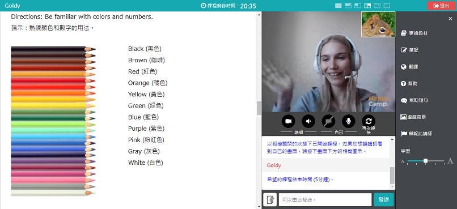
Task: Click the text "Purple (紫色)"
Action: point(146,129)
